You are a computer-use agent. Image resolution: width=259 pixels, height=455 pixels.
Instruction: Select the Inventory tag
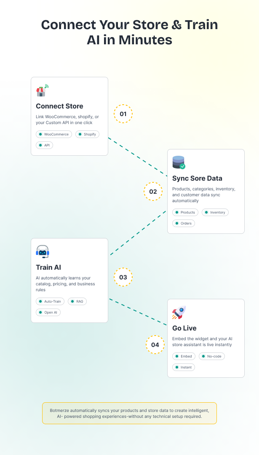pyautogui.click(x=215, y=212)
